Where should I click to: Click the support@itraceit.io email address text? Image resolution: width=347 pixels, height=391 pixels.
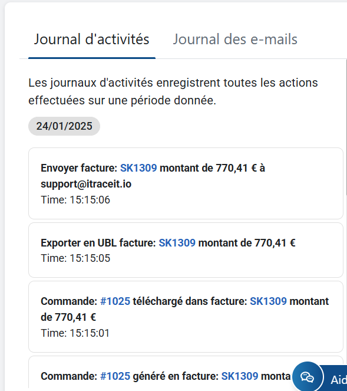pyautogui.click(x=86, y=184)
